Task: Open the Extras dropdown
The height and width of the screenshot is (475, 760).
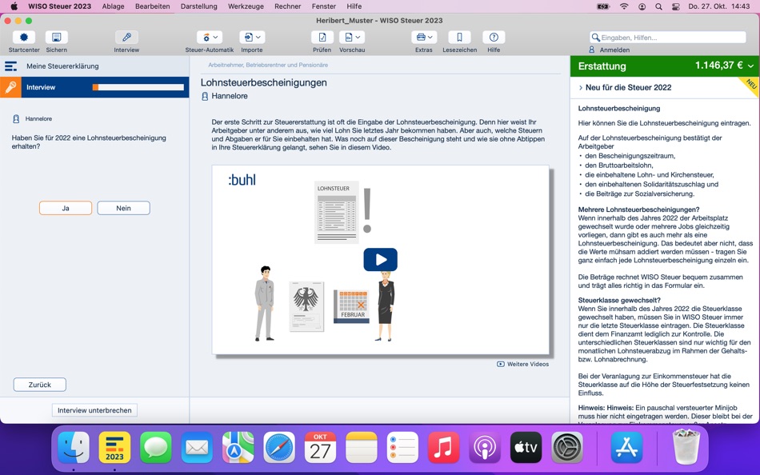Action: [424, 38]
